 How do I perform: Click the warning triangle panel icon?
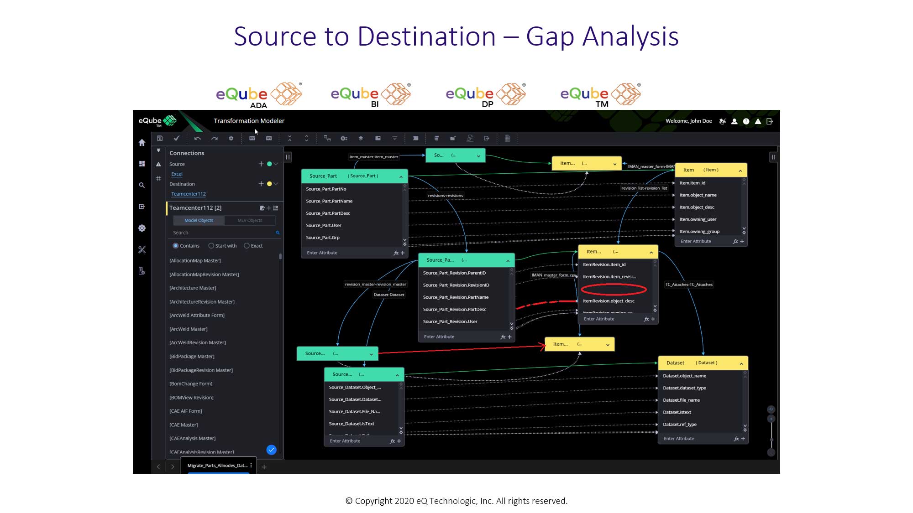tap(158, 164)
